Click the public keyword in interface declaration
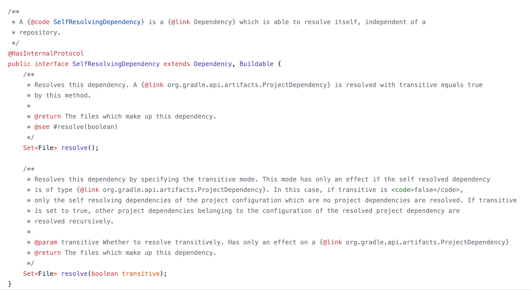This screenshot has height=290, width=531. point(19,64)
